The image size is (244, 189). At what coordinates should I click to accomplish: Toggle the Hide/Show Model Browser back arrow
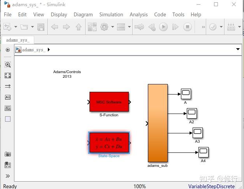click(8, 50)
